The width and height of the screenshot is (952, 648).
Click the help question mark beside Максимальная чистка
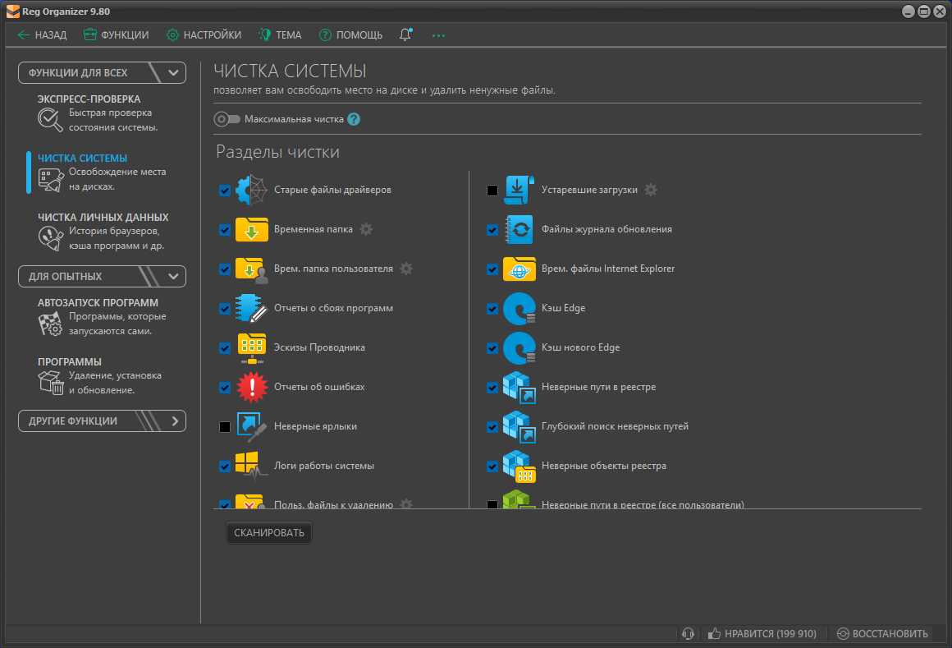[354, 119]
